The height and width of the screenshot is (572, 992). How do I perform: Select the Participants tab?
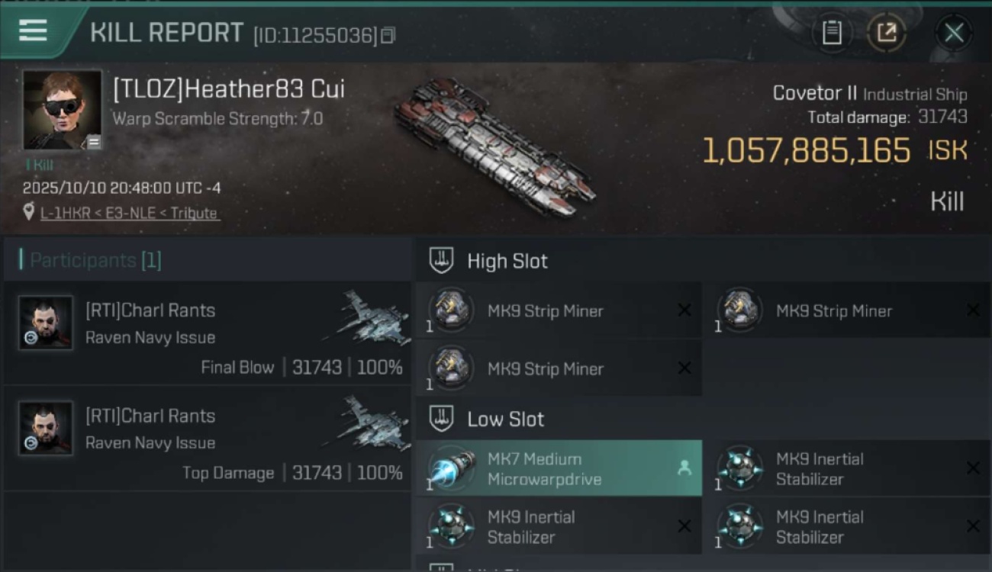pyautogui.click(x=95, y=260)
